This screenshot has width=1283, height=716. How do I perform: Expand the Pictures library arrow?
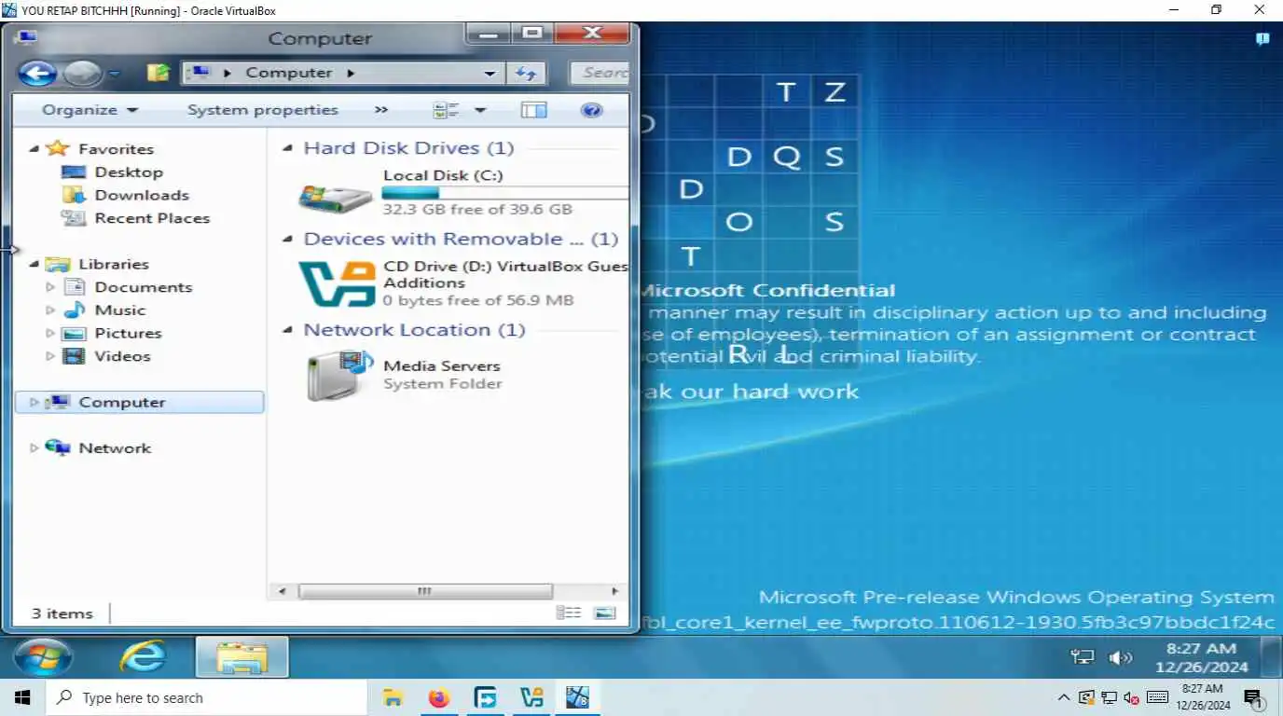point(50,333)
